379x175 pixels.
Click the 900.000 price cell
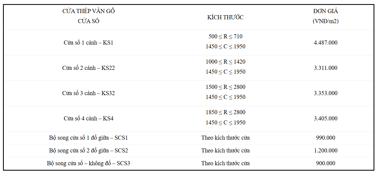click(326, 163)
